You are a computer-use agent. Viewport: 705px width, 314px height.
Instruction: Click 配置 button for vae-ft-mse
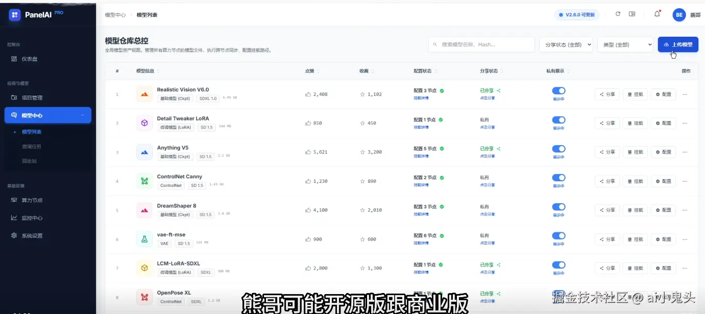pyautogui.click(x=663, y=239)
